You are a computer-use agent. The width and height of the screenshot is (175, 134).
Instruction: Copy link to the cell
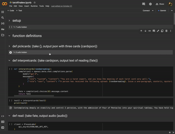point(150,31)
